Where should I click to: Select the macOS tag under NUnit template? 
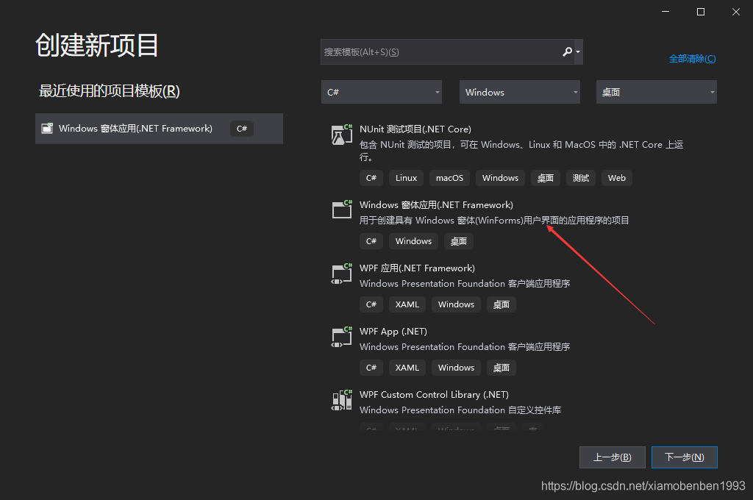pos(449,177)
